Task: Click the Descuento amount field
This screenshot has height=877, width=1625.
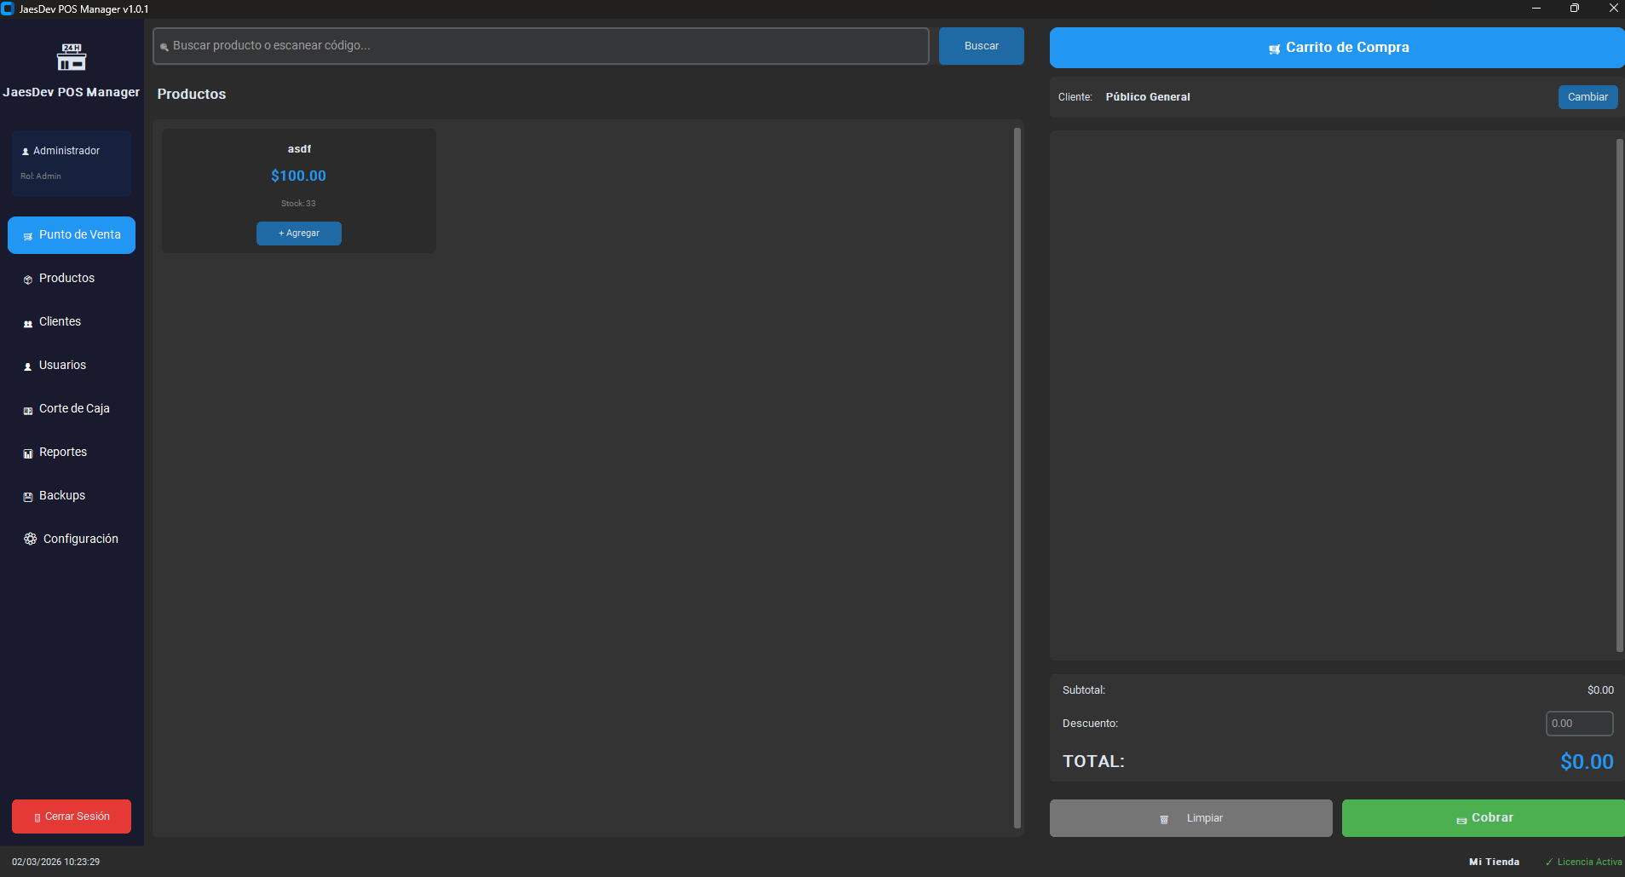Action: tap(1580, 724)
